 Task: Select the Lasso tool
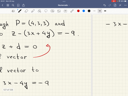click(x=46, y=11)
